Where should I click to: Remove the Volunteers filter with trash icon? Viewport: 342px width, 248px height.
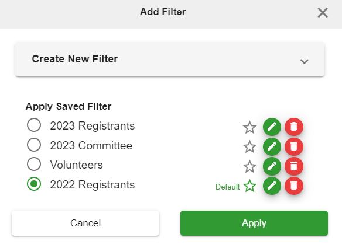coord(294,166)
